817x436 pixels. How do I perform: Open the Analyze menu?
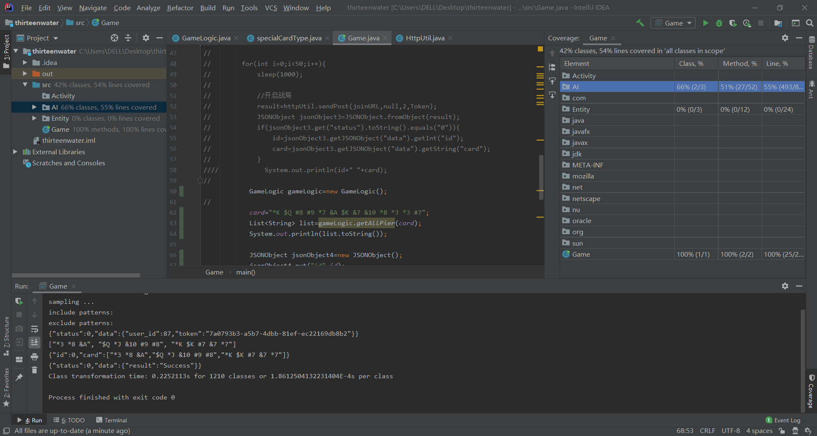click(x=148, y=8)
